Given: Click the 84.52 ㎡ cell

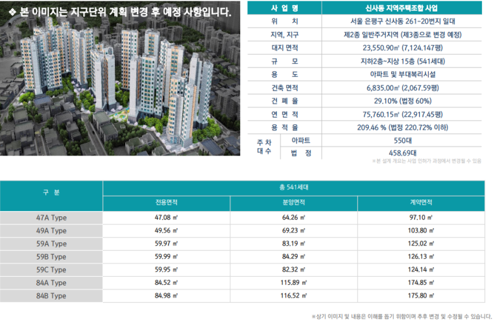Looking at the screenshot, I should point(166,282).
